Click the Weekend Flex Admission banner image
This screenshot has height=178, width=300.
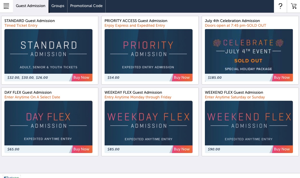coord(249,123)
